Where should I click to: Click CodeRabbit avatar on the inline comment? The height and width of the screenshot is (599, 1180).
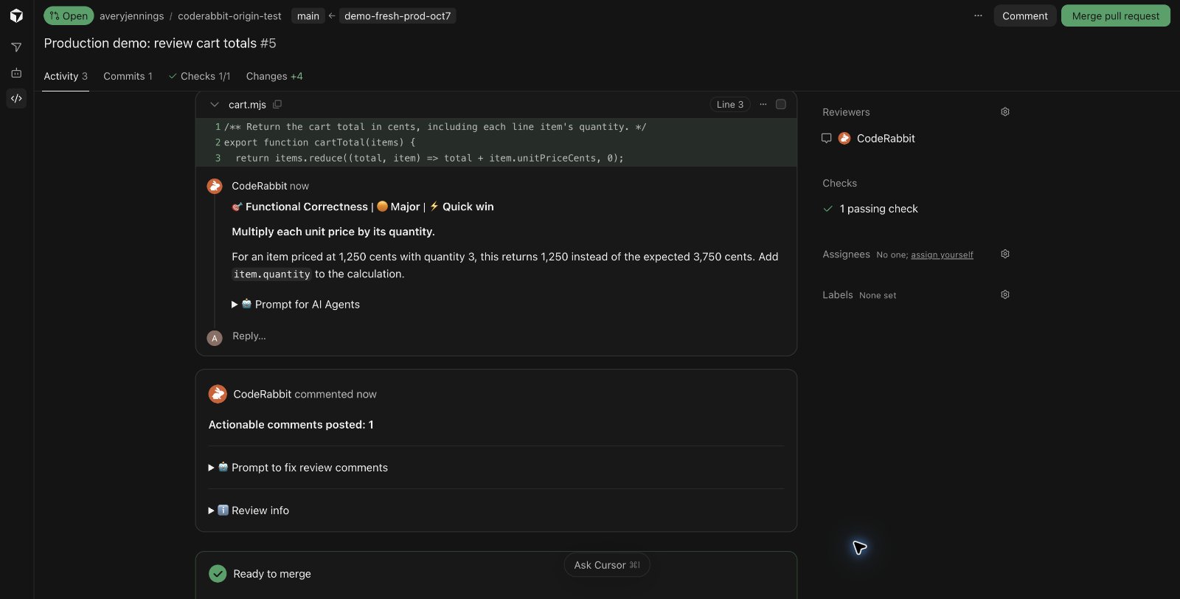[215, 186]
